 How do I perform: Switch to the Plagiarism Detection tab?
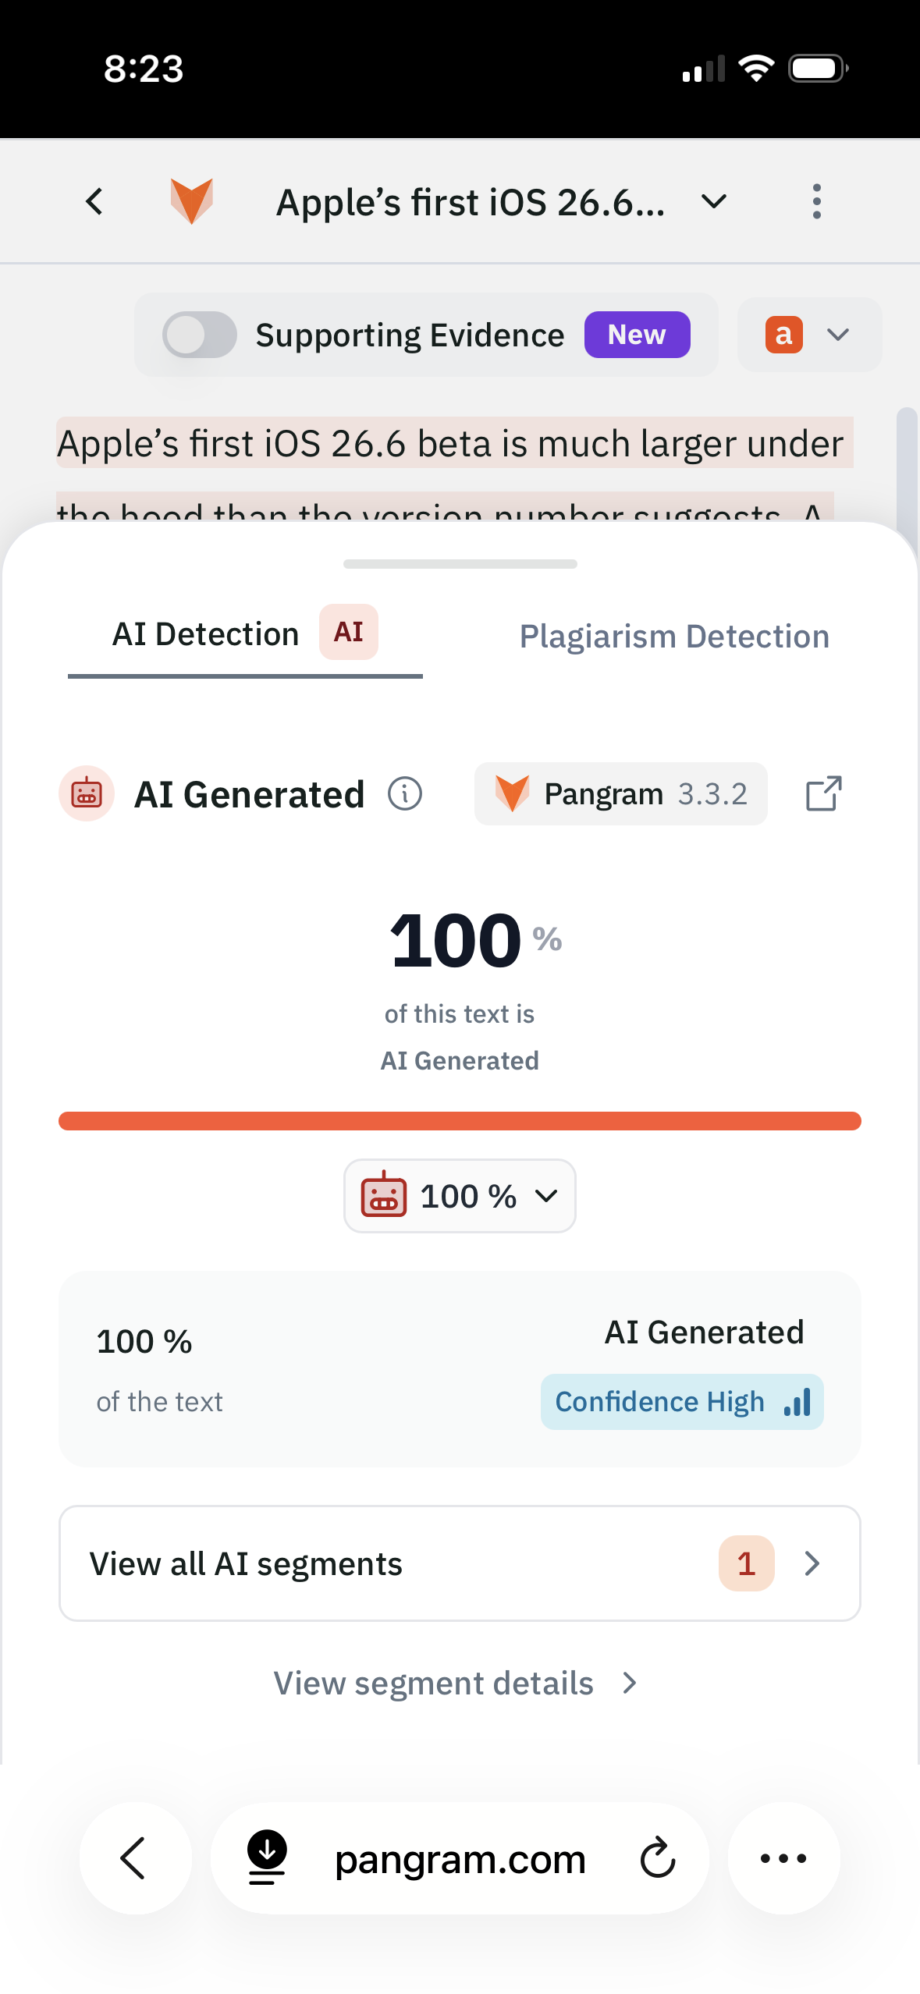674,636
